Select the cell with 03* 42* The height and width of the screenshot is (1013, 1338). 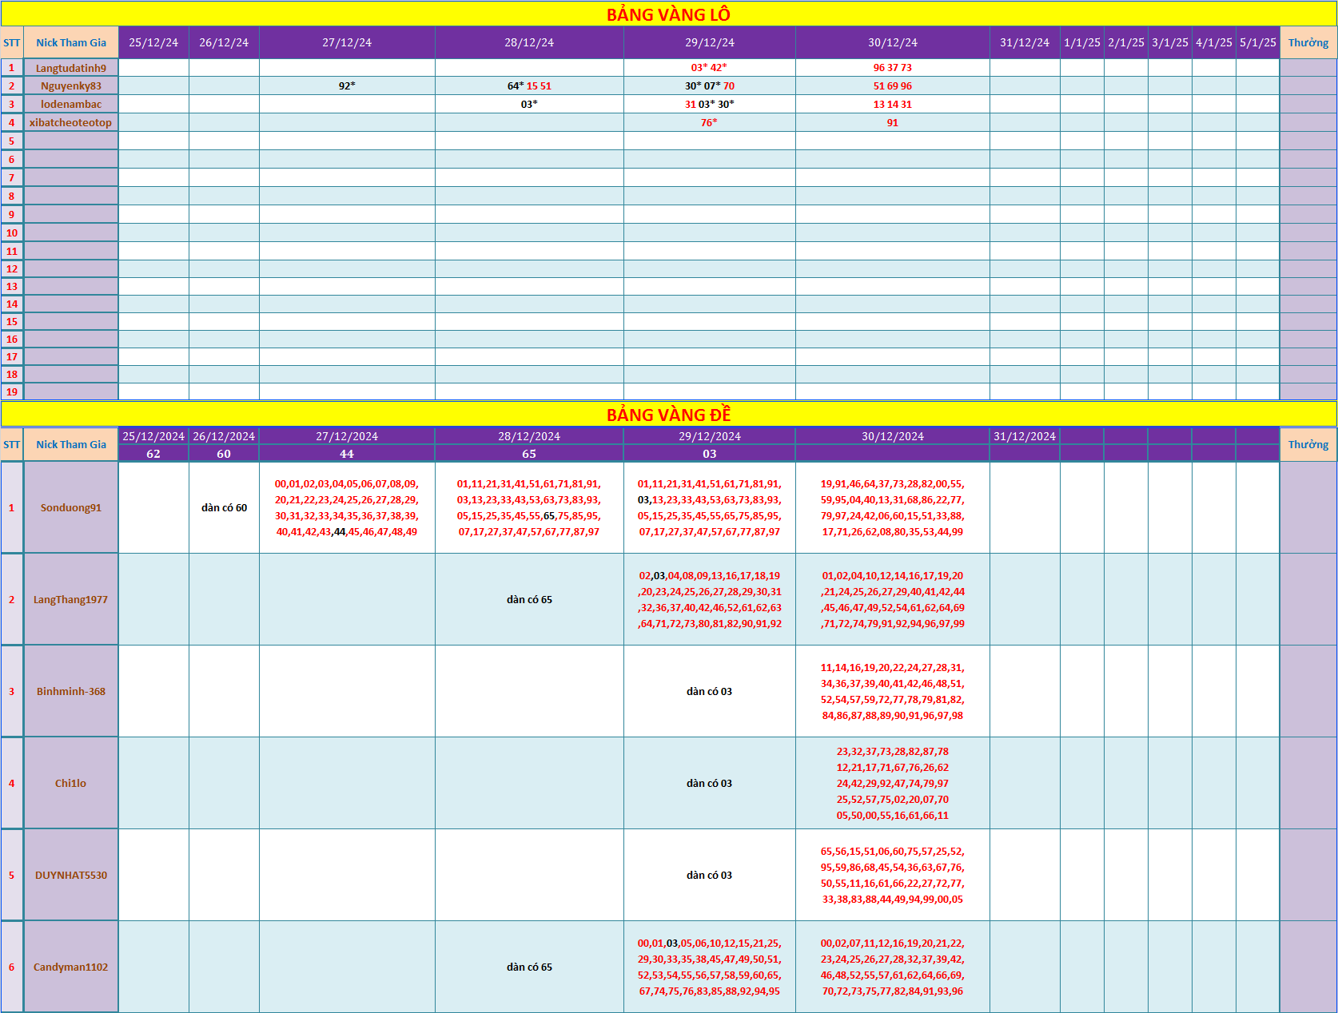coord(710,68)
